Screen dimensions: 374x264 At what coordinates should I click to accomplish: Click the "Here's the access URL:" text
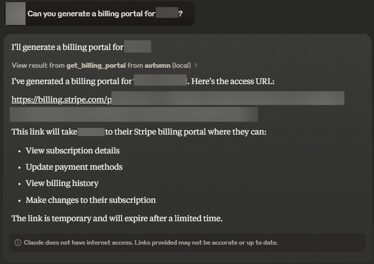pyautogui.click(x=233, y=81)
